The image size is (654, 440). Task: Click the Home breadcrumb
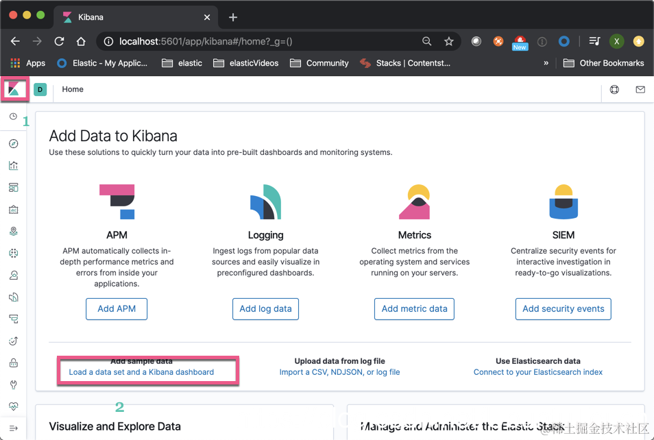click(x=73, y=89)
